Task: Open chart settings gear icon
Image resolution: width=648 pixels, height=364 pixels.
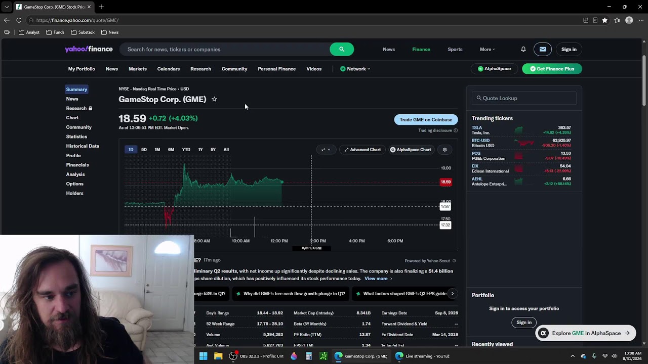Action: 445,150
